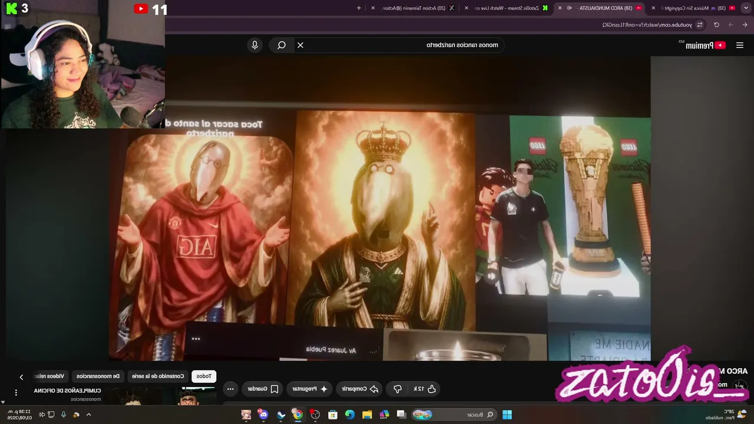Viewport: 754px width, 424px height.
Task: Open network and volume quick settings
Action: pos(47,415)
